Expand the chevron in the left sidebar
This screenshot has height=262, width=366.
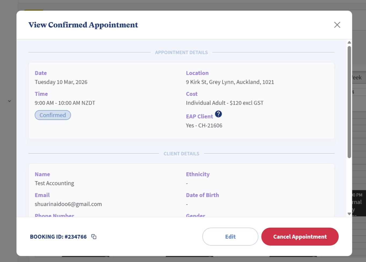(9, 101)
